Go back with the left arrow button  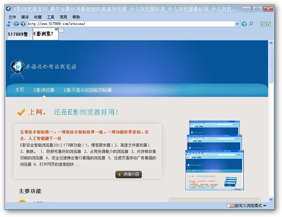[x=16, y=24]
